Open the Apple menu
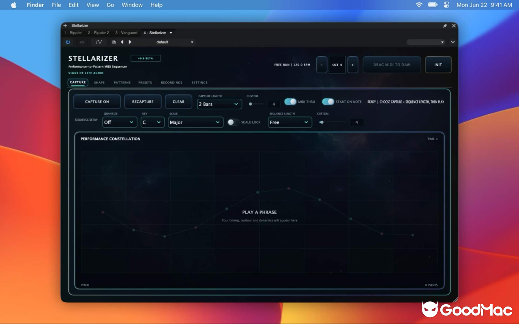The image size is (519, 324). point(14,5)
